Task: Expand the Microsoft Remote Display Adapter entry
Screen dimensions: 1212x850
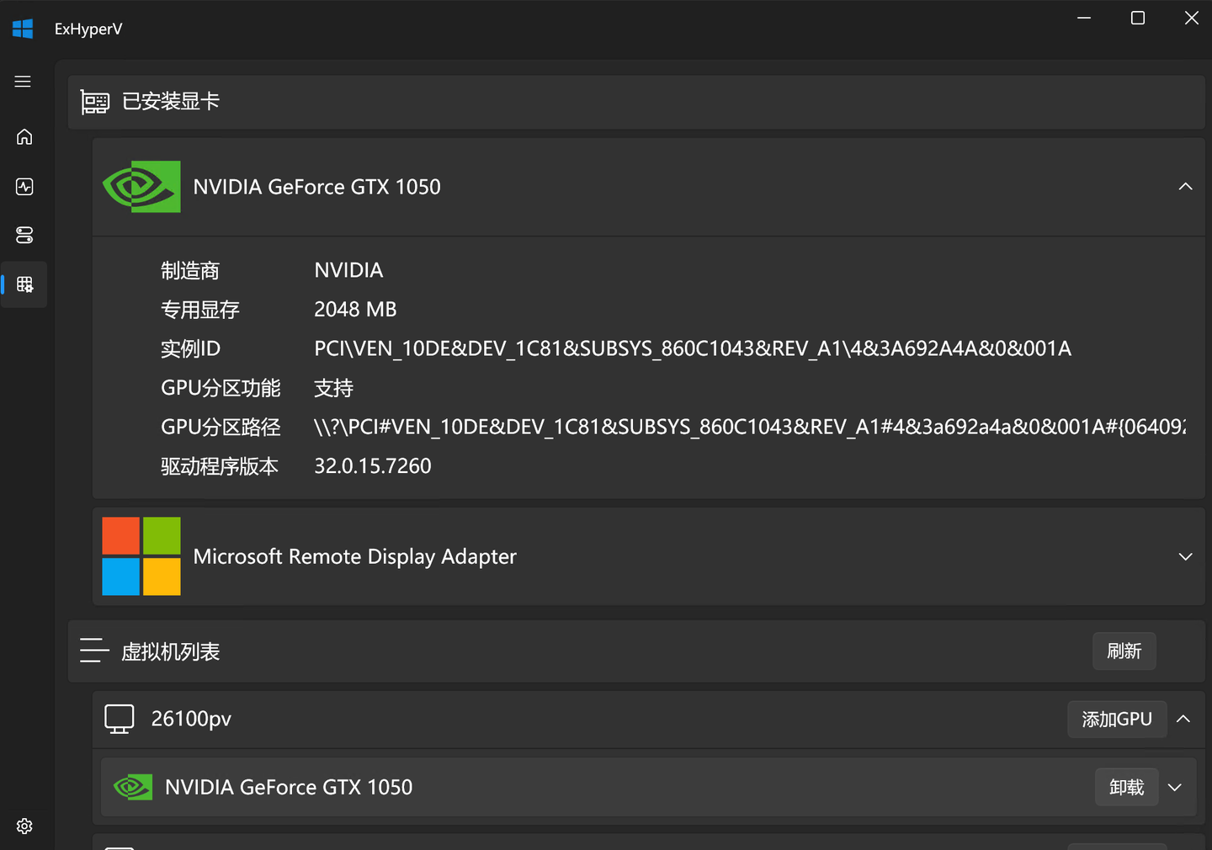Action: [1185, 556]
